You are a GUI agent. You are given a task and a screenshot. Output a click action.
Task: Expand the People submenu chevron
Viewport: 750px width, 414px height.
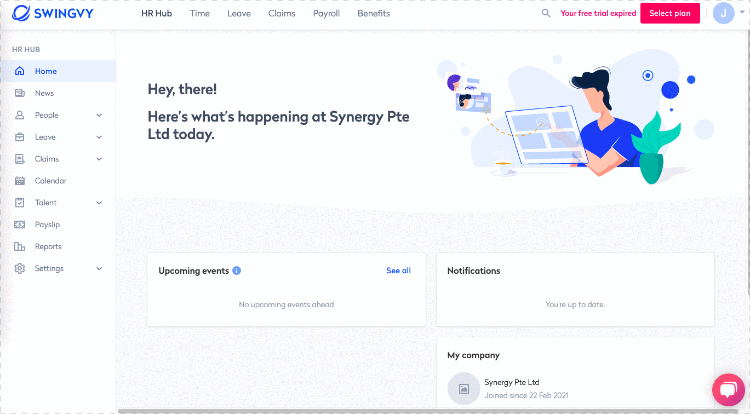click(x=99, y=115)
